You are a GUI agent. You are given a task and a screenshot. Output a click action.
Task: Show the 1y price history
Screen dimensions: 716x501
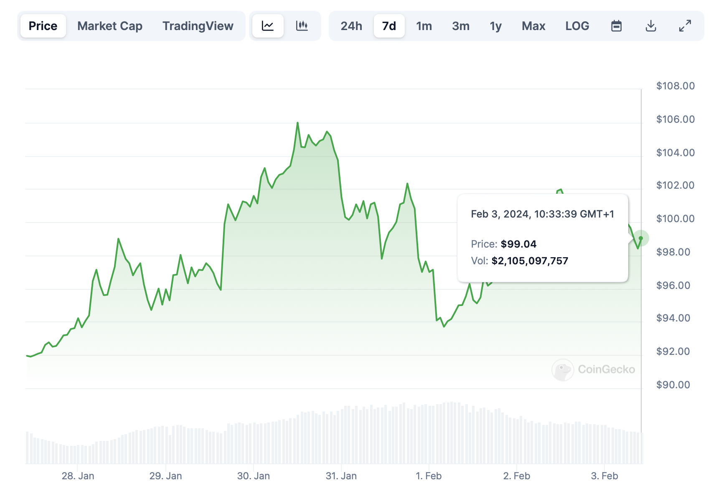pos(495,26)
